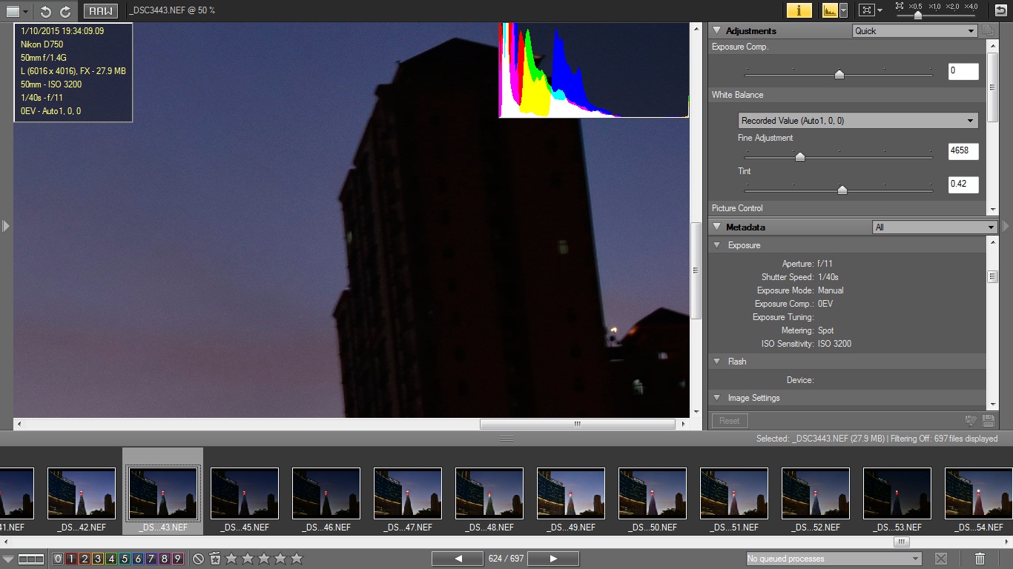Open White Balance Recorded Value dropdown
Image resolution: width=1013 pixels, height=569 pixels.
[858, 121]
